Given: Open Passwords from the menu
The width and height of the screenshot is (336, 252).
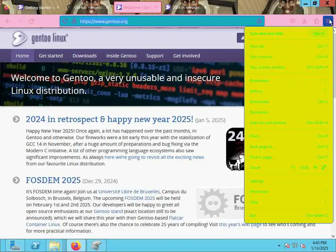Looking at the screenshot, I should 288,112.
